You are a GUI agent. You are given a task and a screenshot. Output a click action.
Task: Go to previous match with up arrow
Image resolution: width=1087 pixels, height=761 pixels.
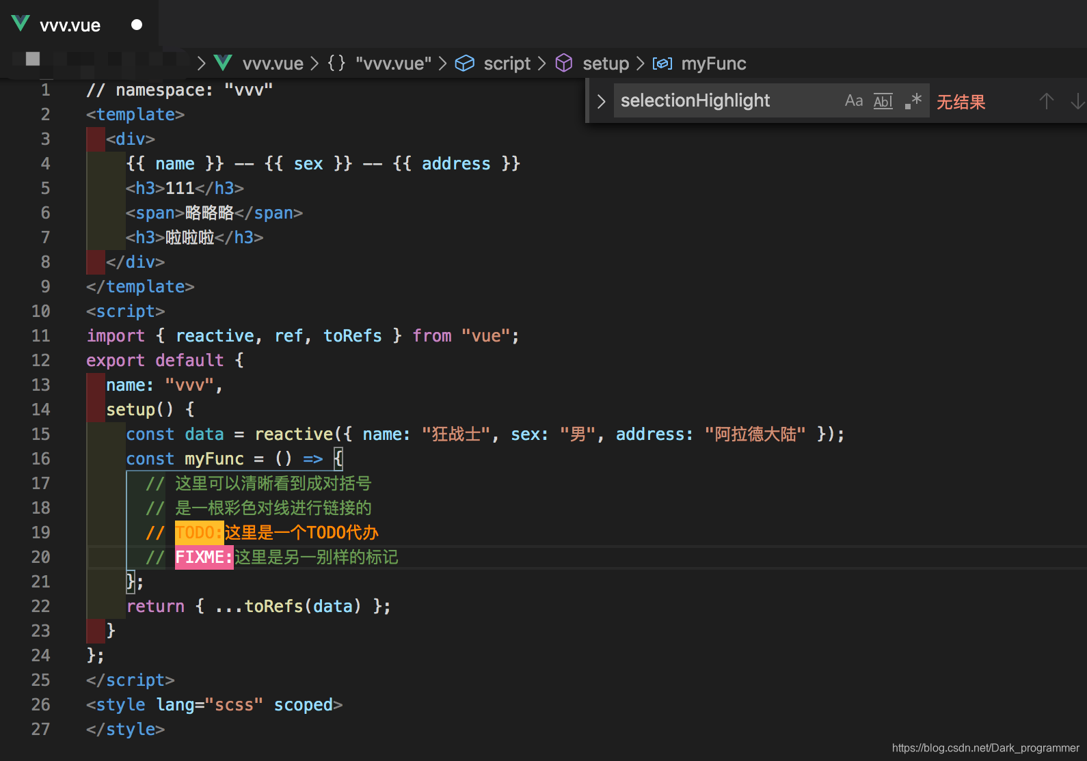click(x=1046, y=101)
